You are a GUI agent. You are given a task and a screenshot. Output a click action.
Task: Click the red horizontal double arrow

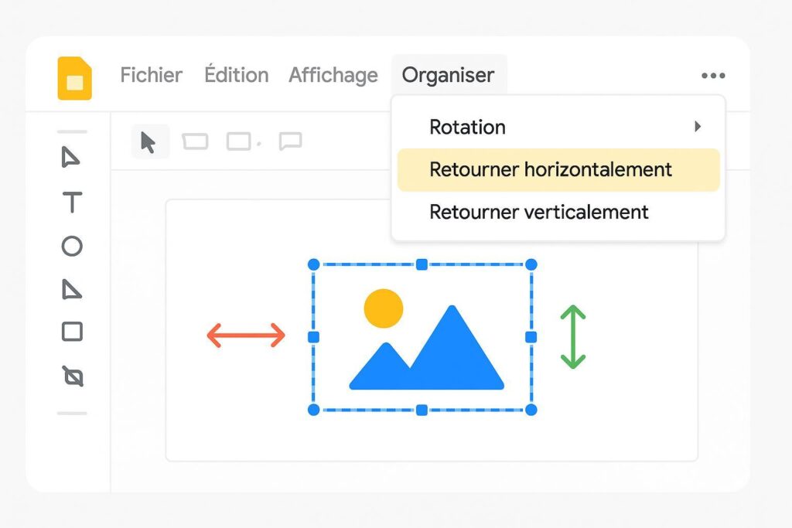pyautogui.click(x=246, y=336)
